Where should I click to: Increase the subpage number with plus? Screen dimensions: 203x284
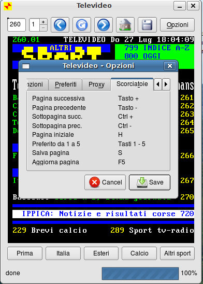(x=44, y=22)
